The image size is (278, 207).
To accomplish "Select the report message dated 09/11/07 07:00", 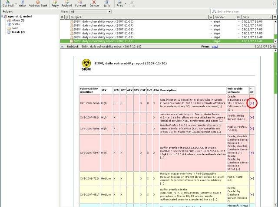I will (167, 33).
